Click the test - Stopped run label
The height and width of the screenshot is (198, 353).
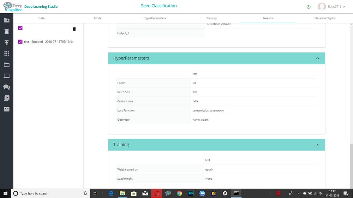(x=49, y=42)
